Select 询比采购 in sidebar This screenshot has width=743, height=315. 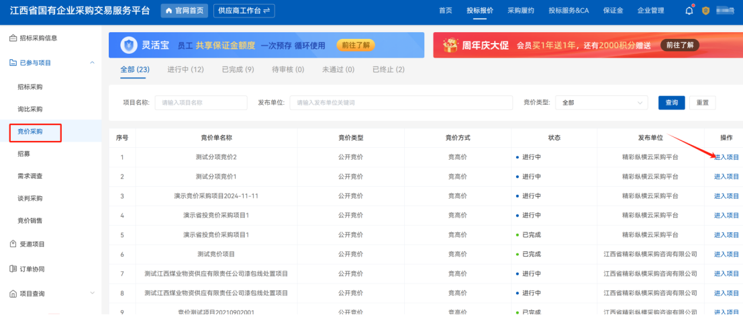coord(30,109)
